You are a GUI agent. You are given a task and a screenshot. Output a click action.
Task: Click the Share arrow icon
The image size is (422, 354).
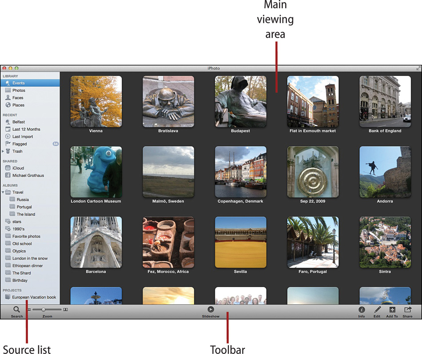click(408, 309)
